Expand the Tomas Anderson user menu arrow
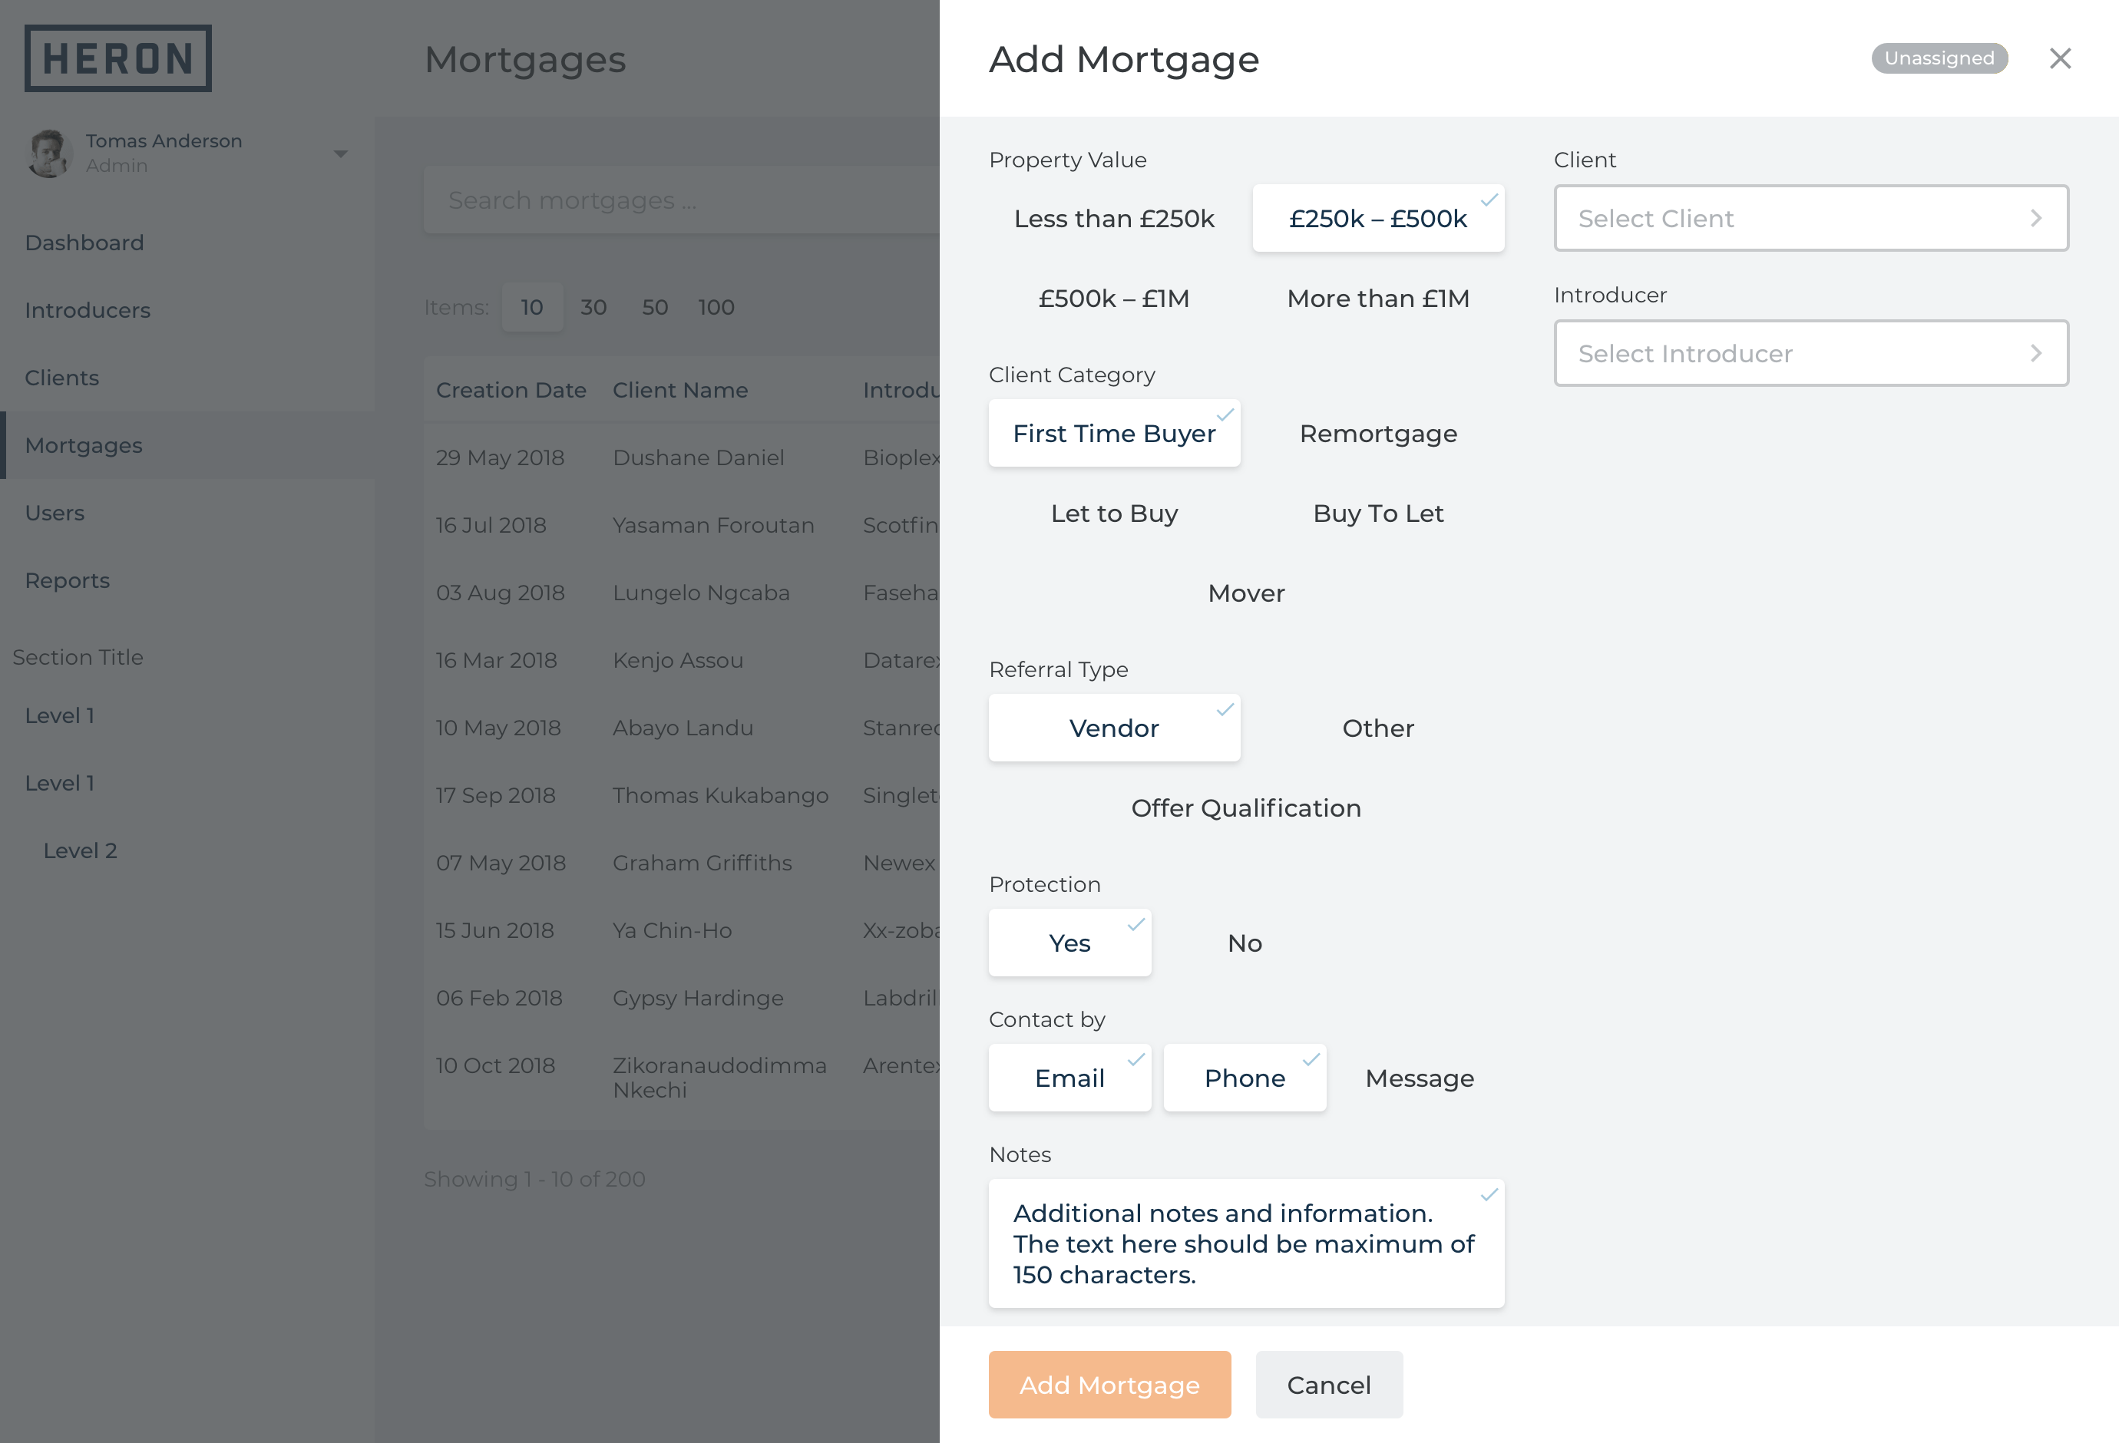 [340, 154]
